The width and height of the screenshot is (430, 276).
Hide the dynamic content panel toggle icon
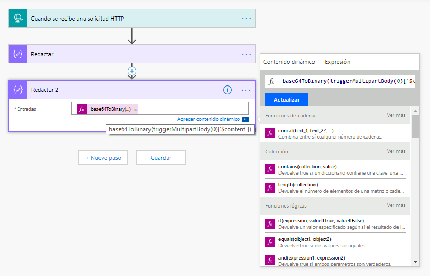[x=245, y=119]
